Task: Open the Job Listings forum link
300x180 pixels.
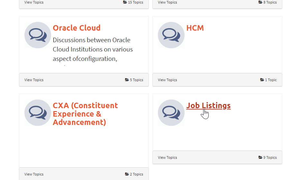Action: pyautogui.click(x=208, y=106)
